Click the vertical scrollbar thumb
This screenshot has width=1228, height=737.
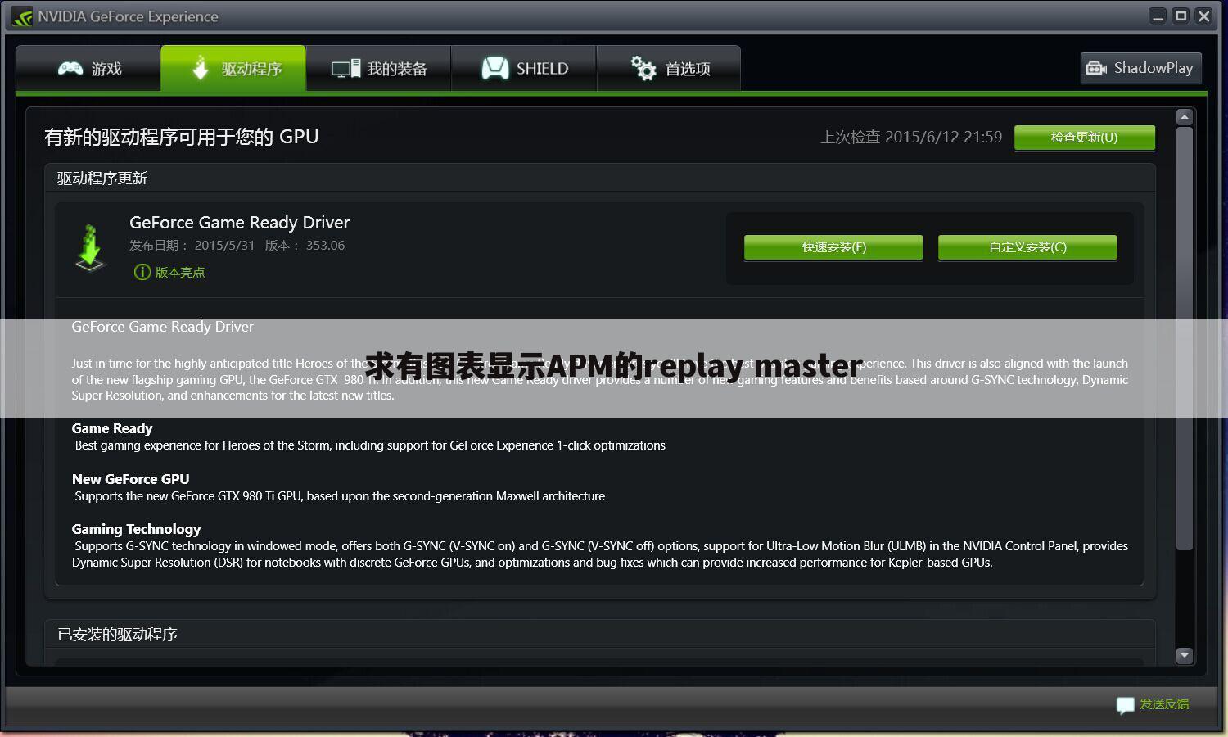coord(1184,338)
